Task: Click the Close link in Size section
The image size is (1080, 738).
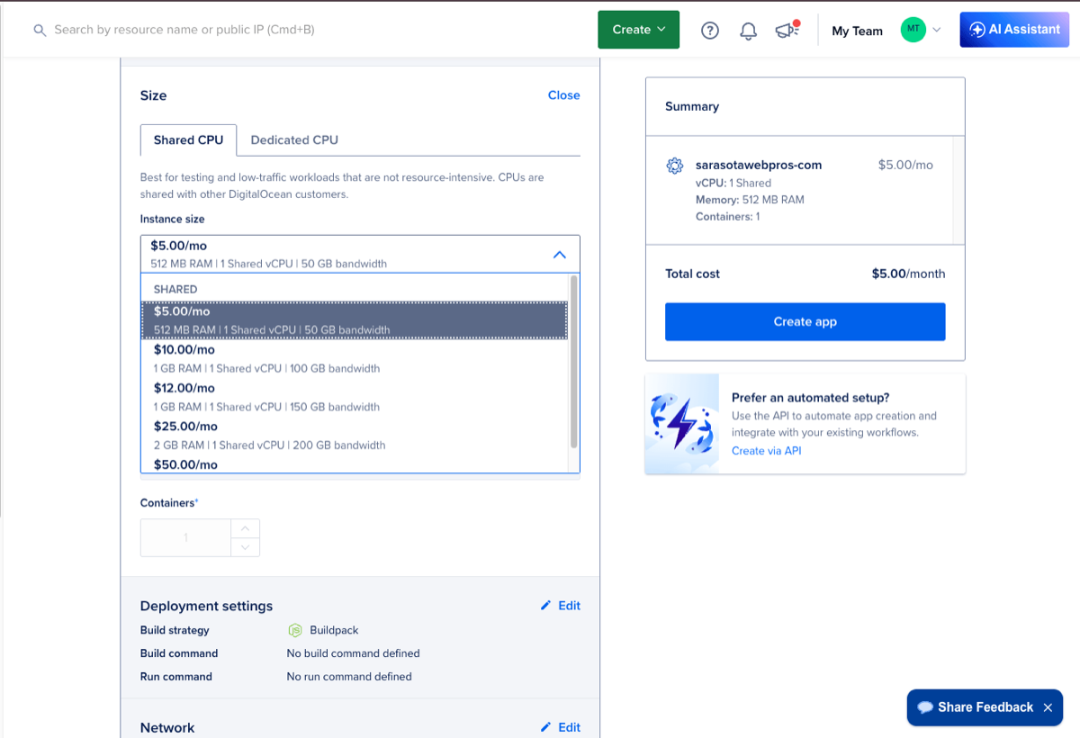Action: pos(564,95)
